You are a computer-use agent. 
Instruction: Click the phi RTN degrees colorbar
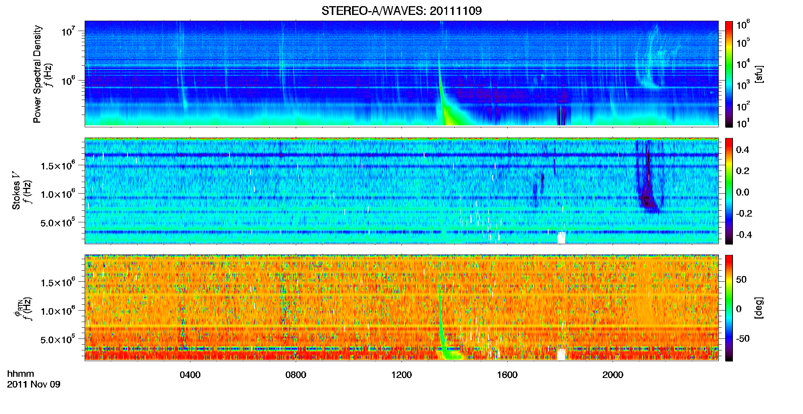(x=729, y=308)
